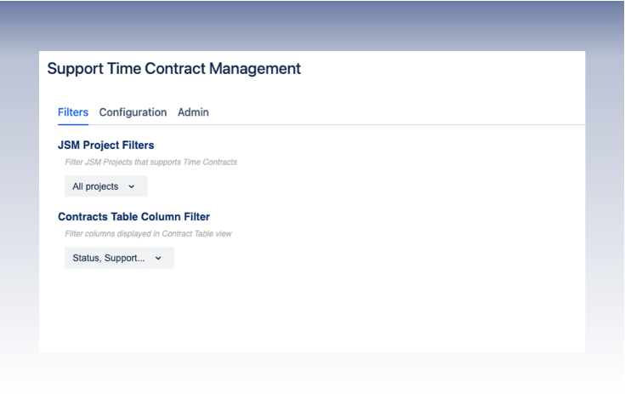Open the All projects dropdown

[105, 186]
